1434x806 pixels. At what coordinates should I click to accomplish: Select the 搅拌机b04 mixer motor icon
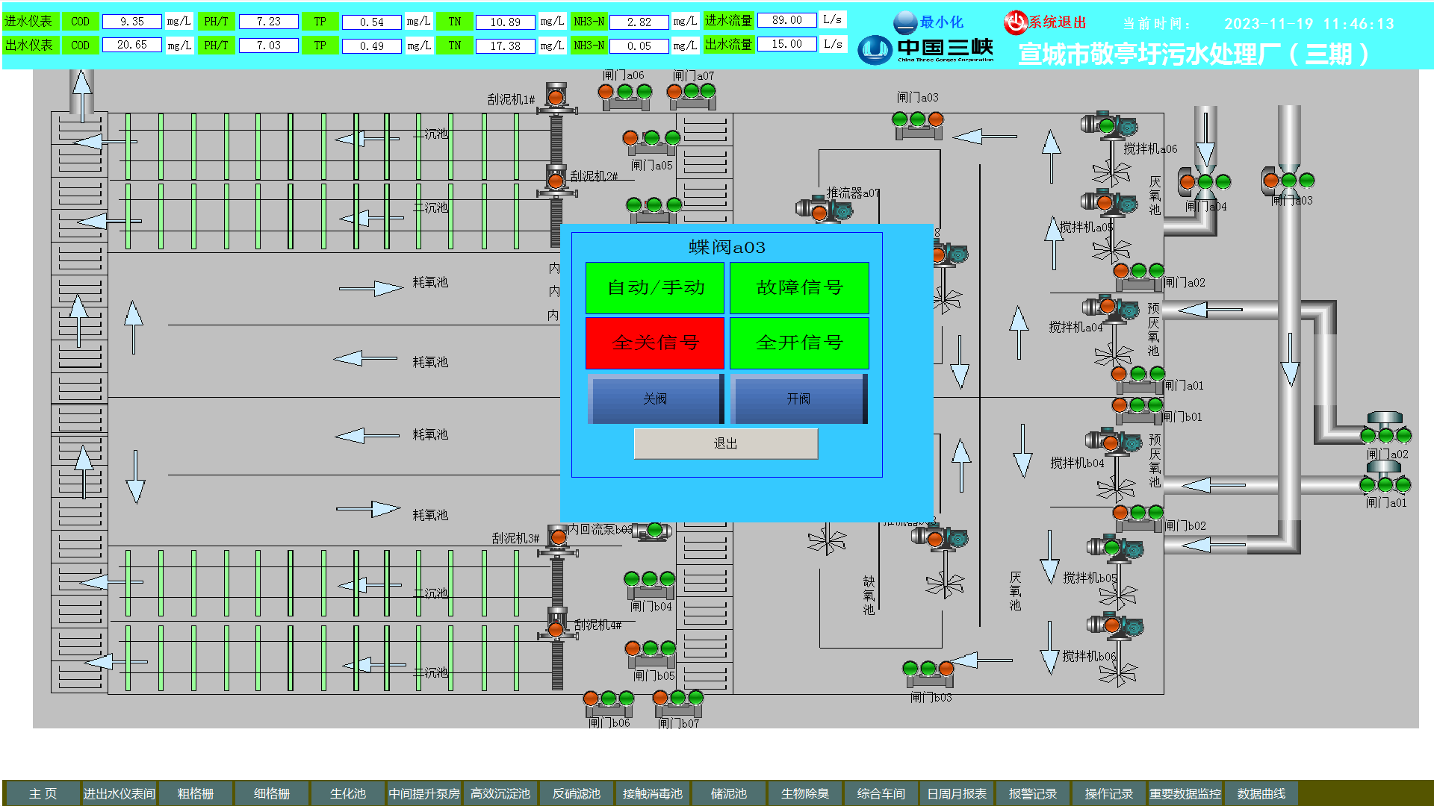(x=1112, y=443)
